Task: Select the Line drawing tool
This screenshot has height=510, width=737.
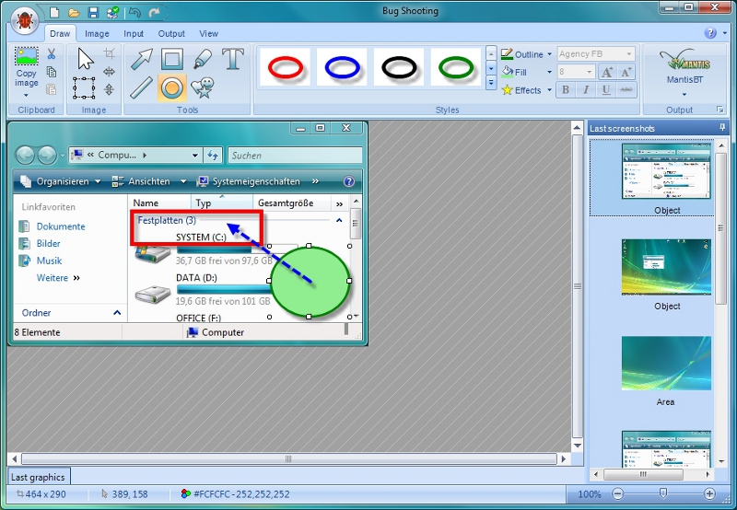Action: pos(141,88)
